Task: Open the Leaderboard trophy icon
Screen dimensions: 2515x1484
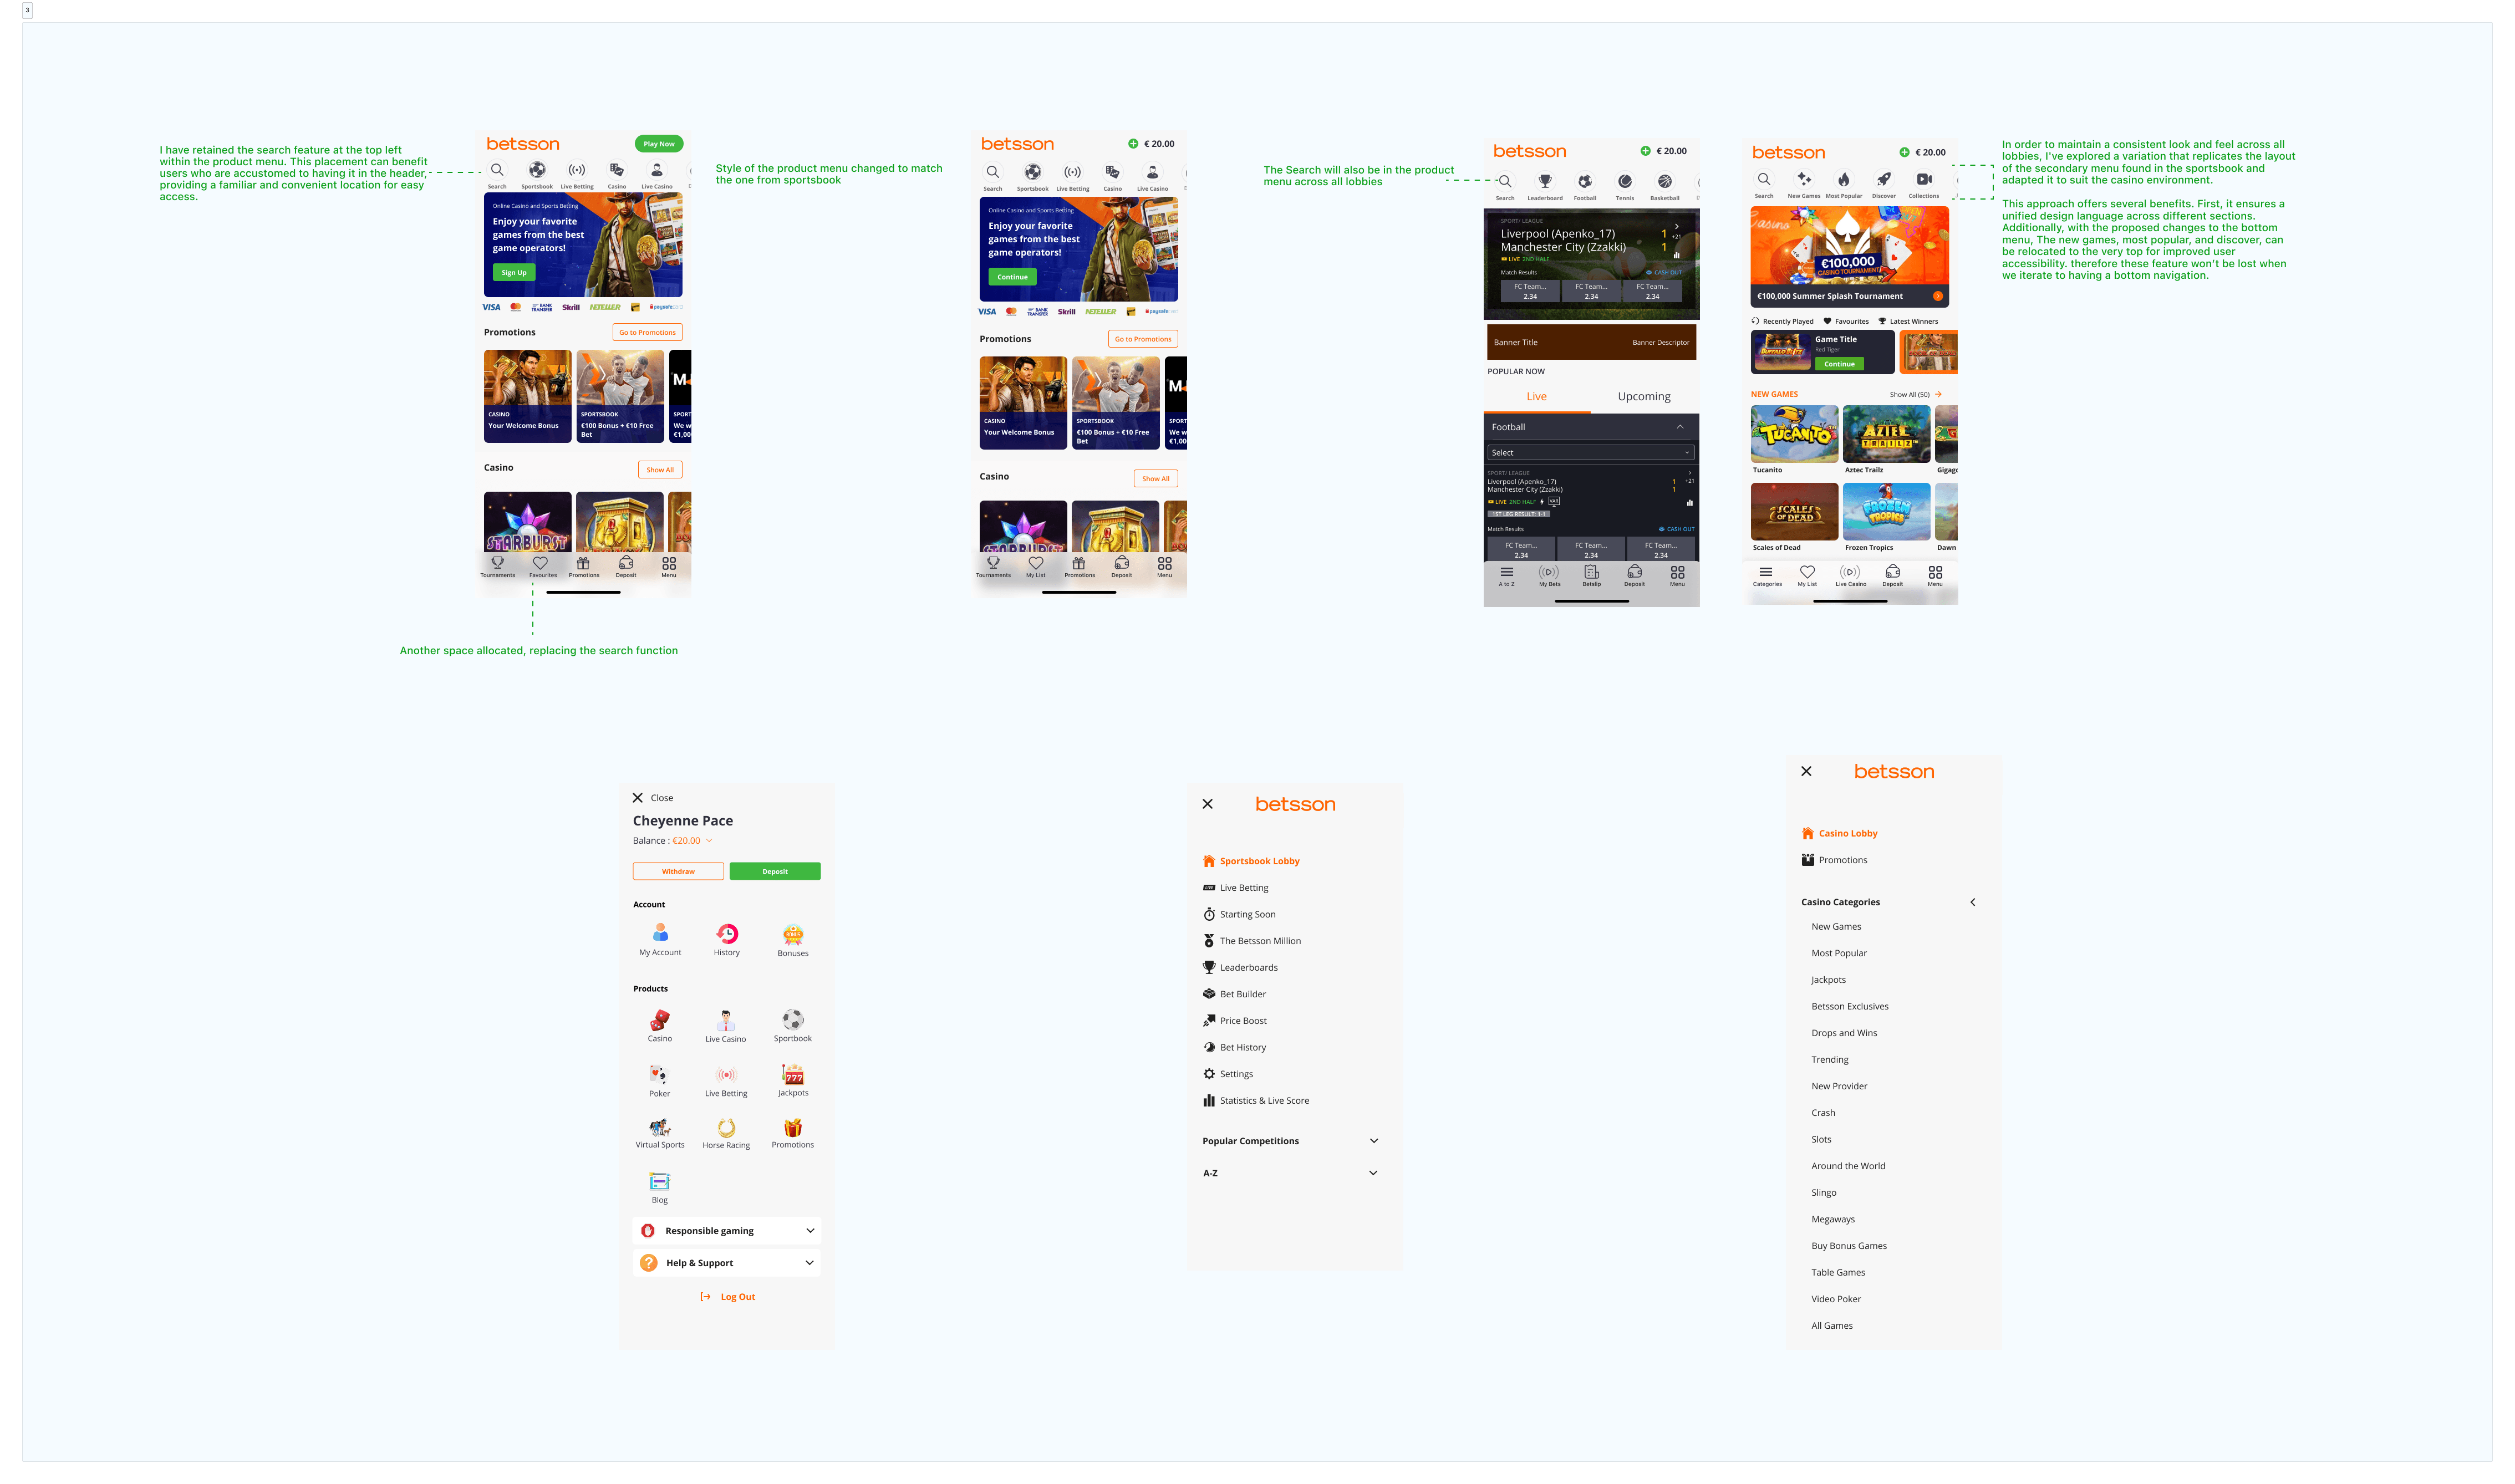Action: [x=1544, y=182]
